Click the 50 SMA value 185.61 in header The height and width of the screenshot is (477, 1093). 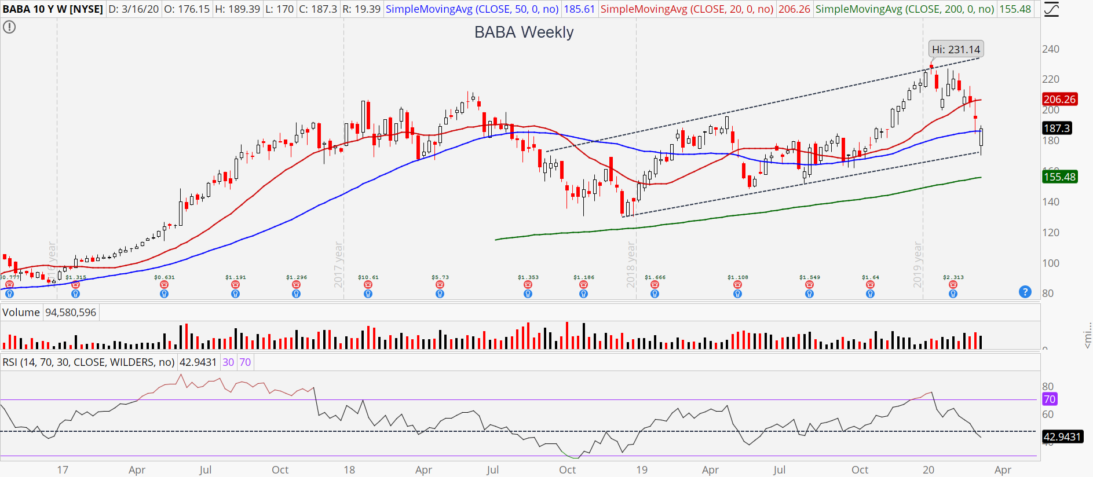coord(579,9)
